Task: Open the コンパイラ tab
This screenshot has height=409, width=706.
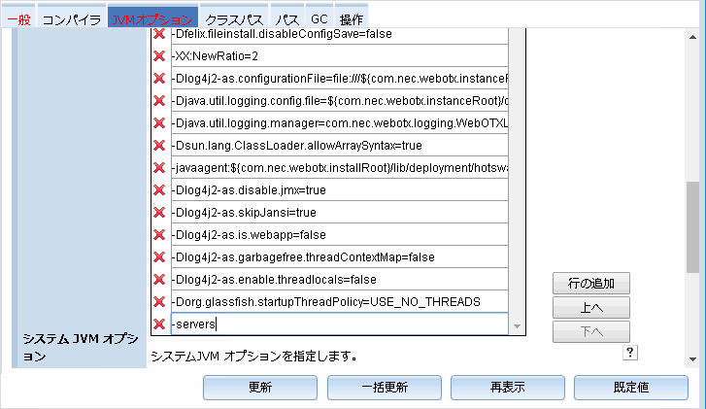Action: click(x=71, y=19)
